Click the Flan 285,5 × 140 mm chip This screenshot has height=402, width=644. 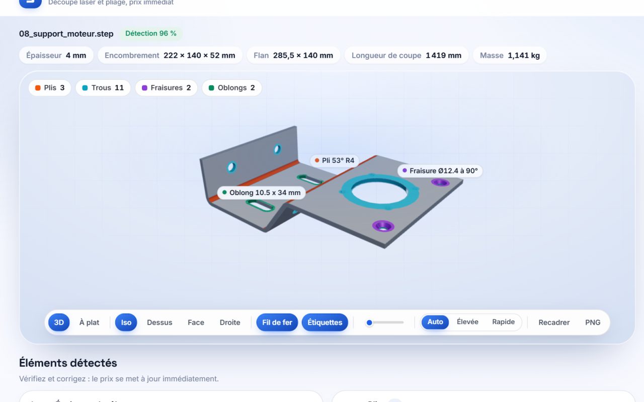click(x=293, y=55)
